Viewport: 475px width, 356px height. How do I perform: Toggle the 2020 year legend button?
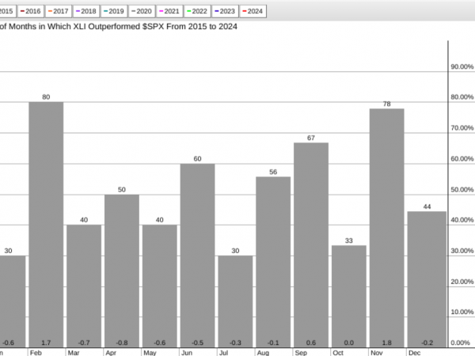coord(142,11)
